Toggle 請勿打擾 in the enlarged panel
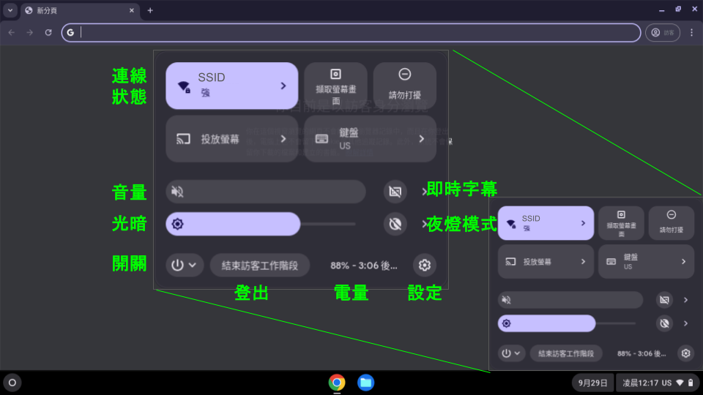This screenshot has height=395, width=703. [x=404, y=86]
